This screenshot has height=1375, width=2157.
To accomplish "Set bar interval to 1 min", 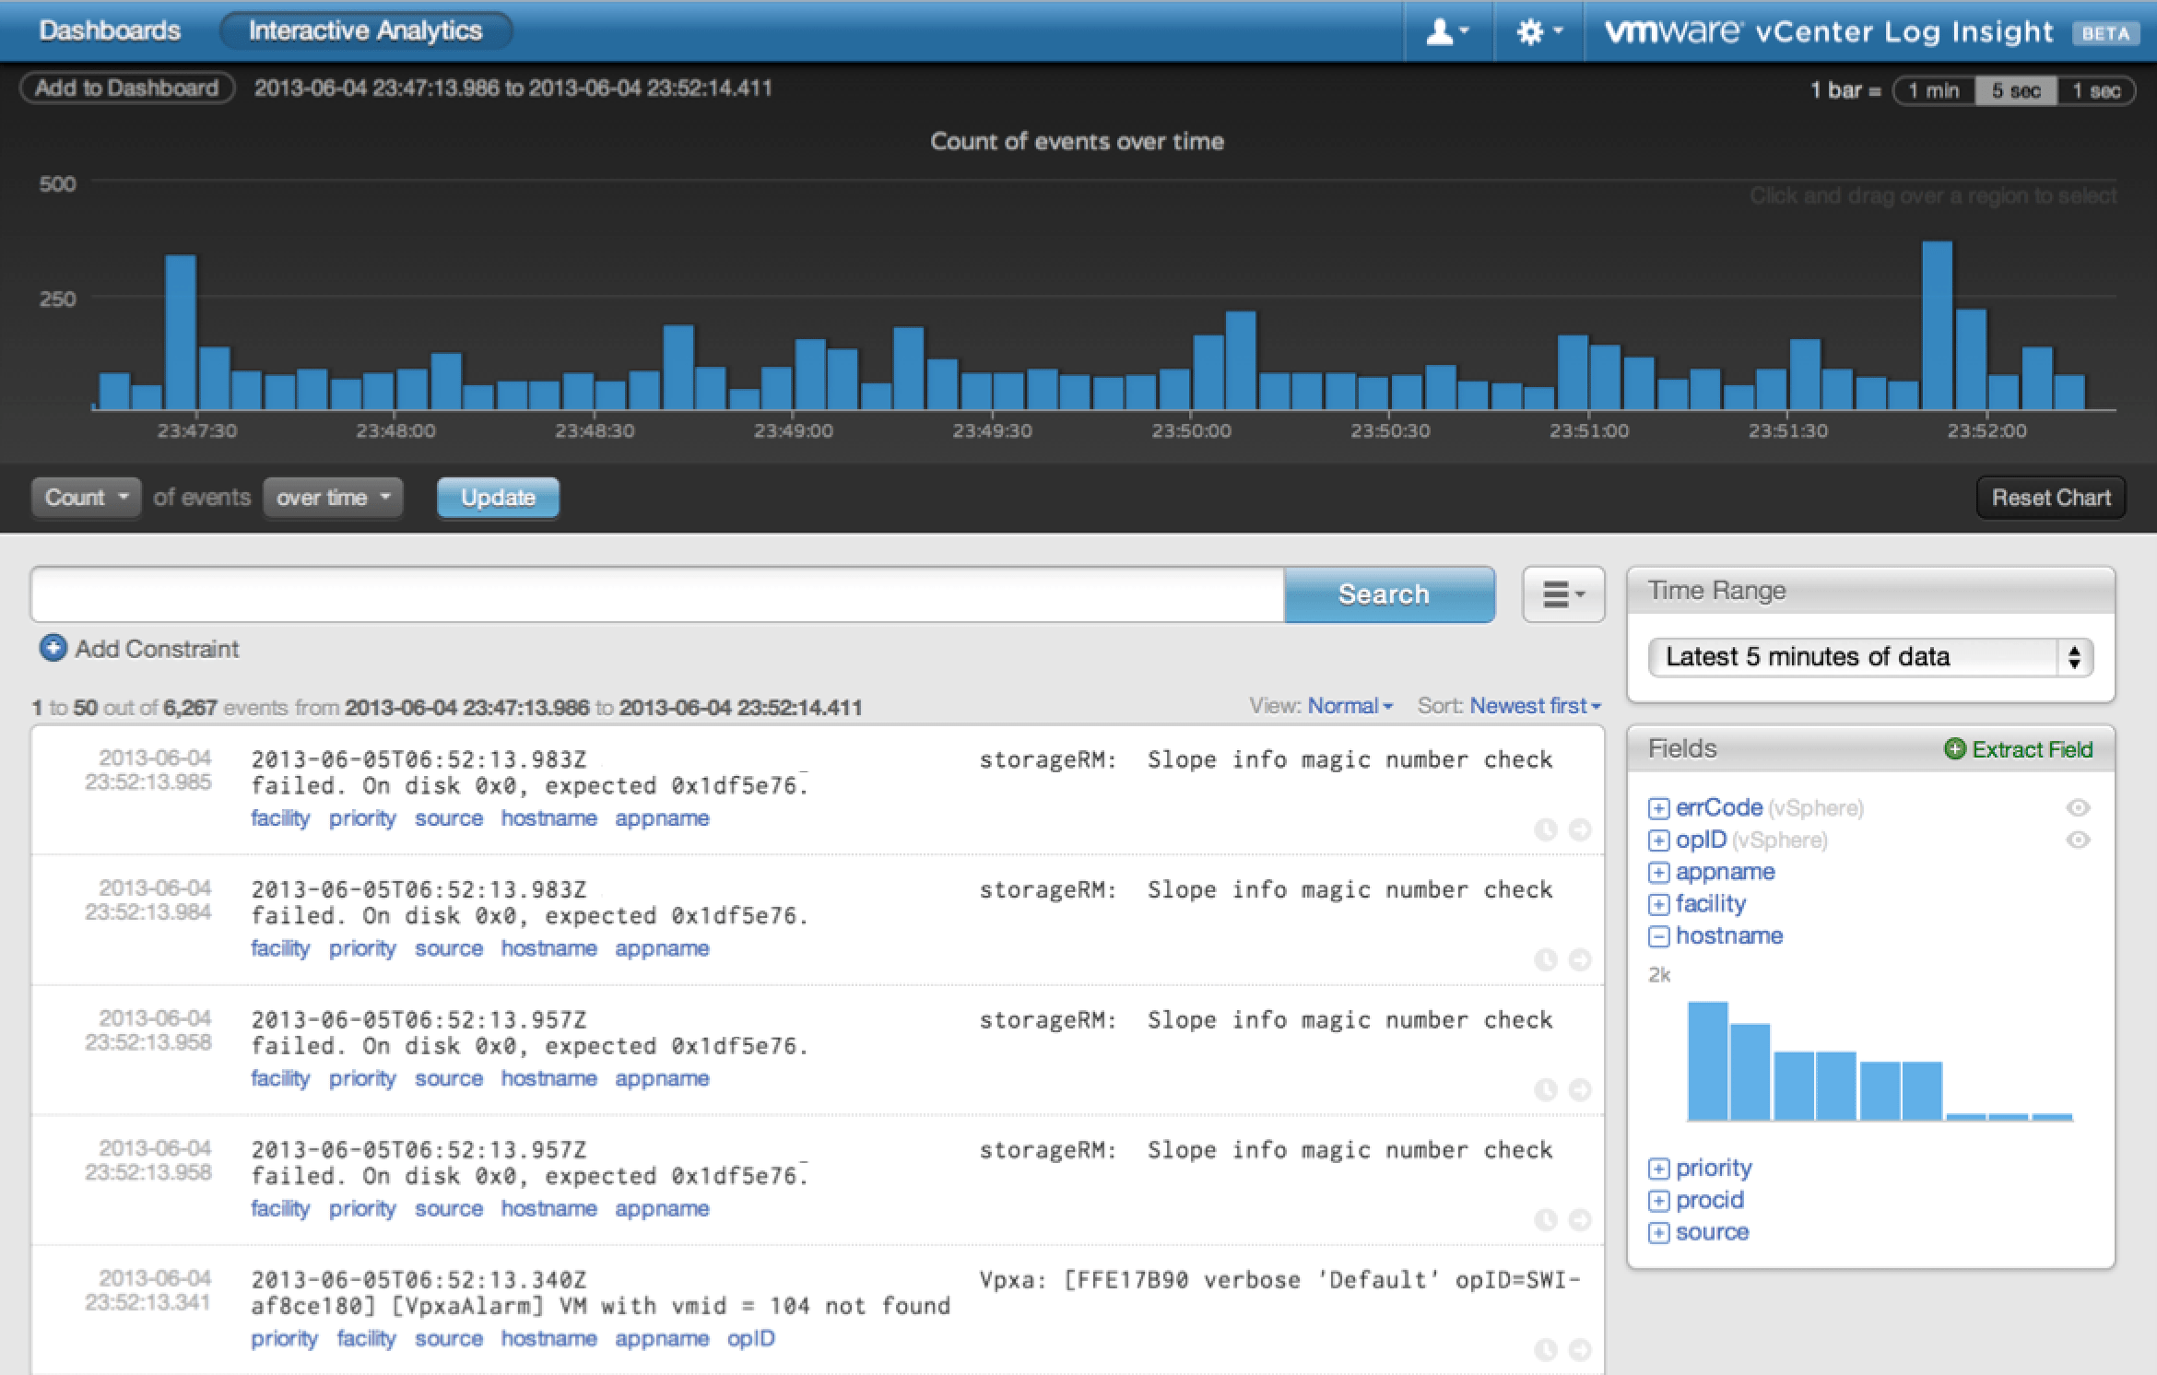I will pyautogui.click(x=1933, y=90).
